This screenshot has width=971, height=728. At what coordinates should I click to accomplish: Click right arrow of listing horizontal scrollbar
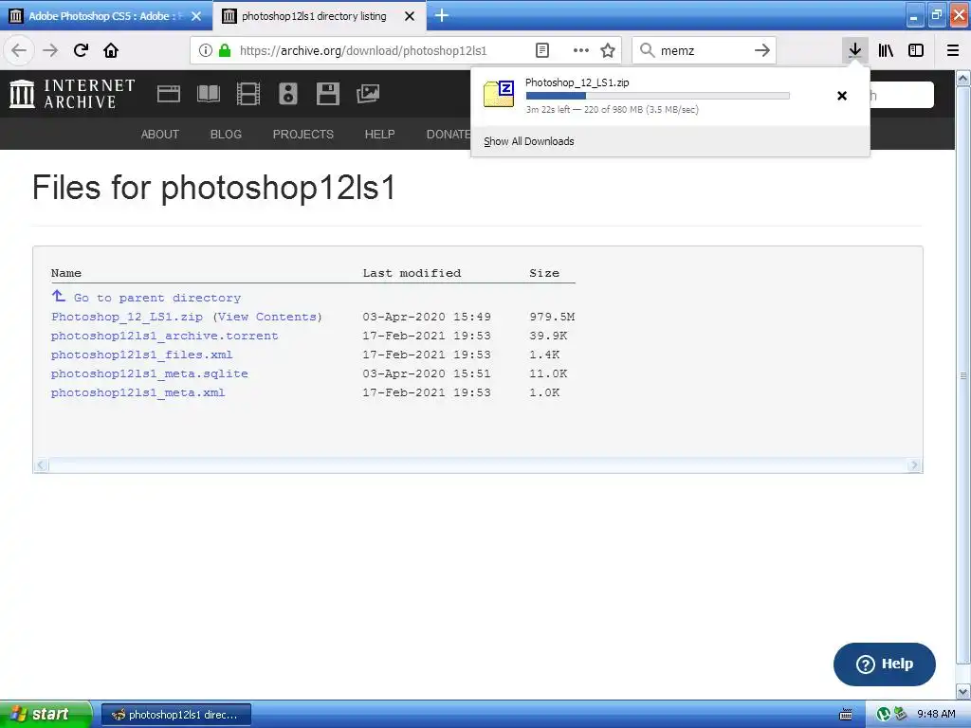[x=914, y=464]
